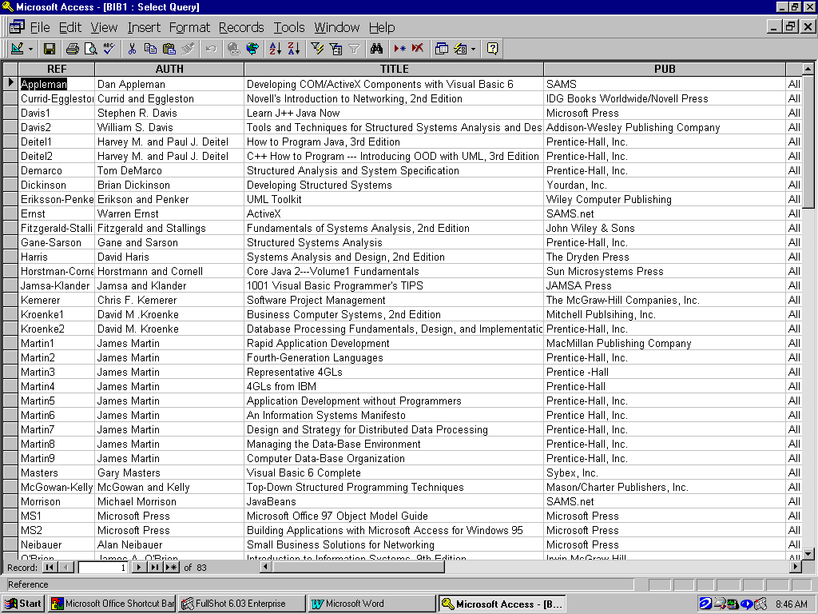This screenshot has width=818, height=614.
Task: Go to the first record
Action: point(49,567)
